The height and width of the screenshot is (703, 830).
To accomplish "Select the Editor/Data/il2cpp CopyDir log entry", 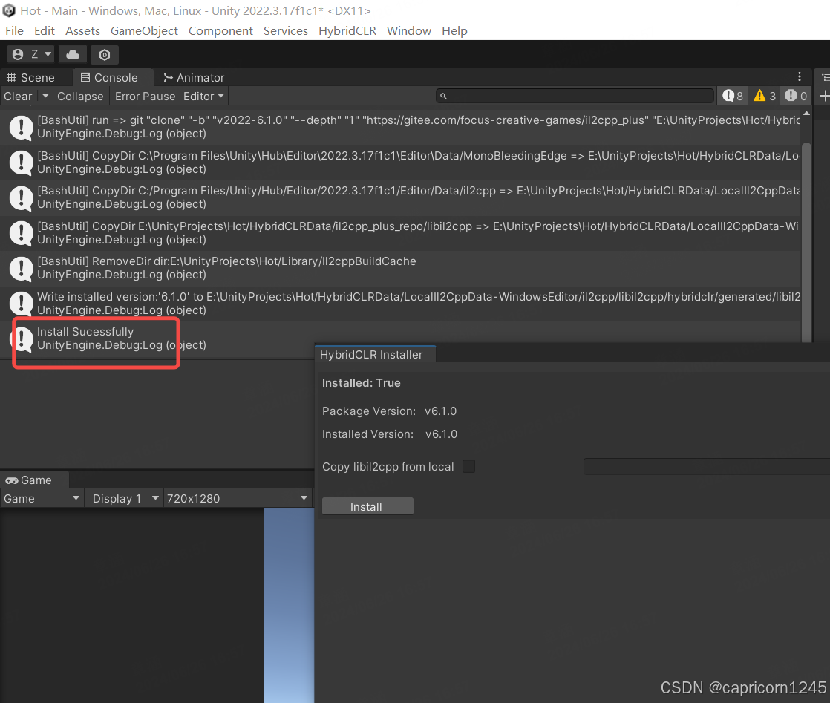I will [x=400, y=197].
